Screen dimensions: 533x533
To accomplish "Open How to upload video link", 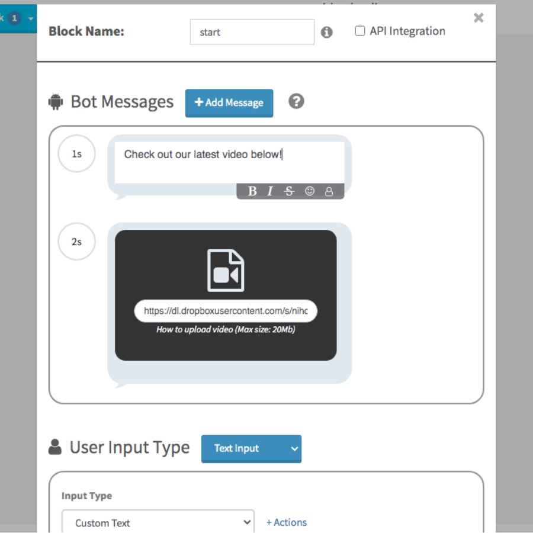I will [x=226, y=329].
